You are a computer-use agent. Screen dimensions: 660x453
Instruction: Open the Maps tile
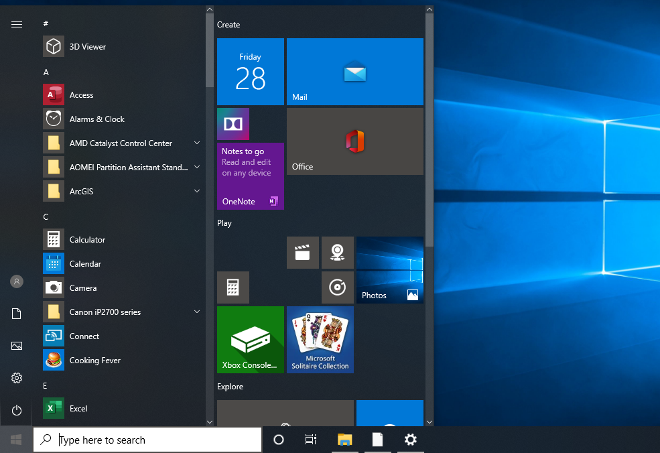(x=337, y=253)
